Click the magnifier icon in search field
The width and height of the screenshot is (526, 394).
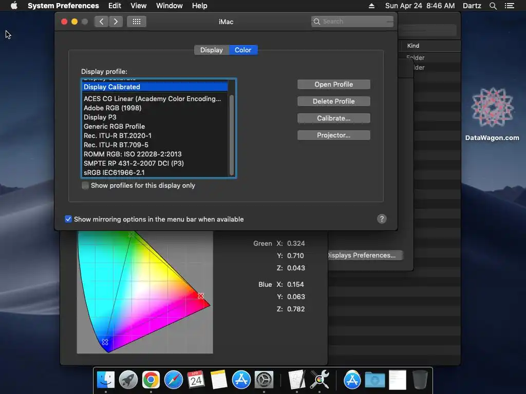(316, 22)
